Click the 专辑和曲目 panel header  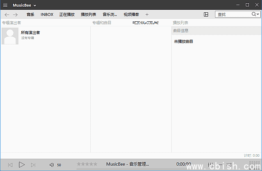tap(102, 23)
